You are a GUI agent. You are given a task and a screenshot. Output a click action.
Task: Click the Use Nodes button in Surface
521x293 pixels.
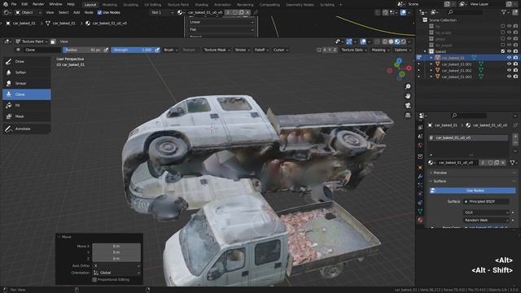pyautogui.click(x=472, y=190)
